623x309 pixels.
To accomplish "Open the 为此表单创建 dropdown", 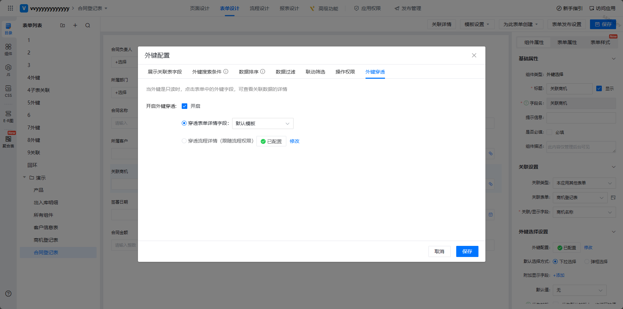I will coord(520,24).
